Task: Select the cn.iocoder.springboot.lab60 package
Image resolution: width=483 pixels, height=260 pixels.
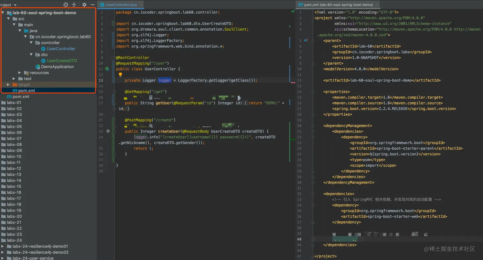Action: [63, 37]
